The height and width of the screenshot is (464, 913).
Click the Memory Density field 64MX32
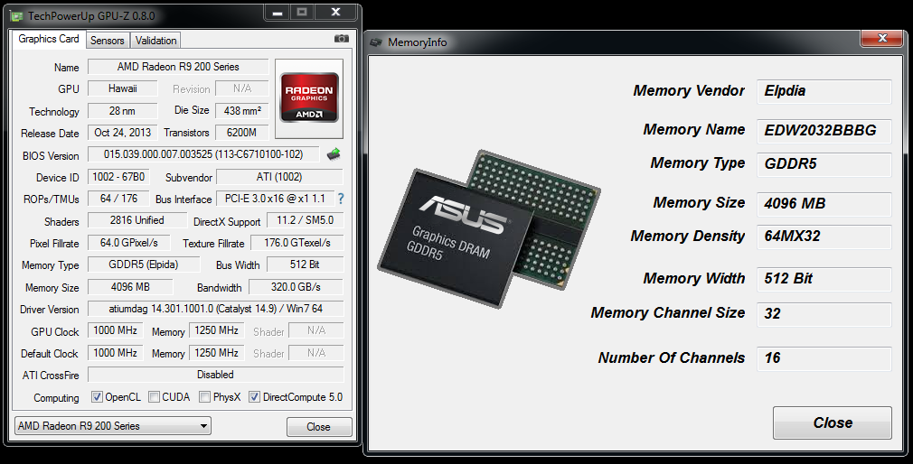824,237
